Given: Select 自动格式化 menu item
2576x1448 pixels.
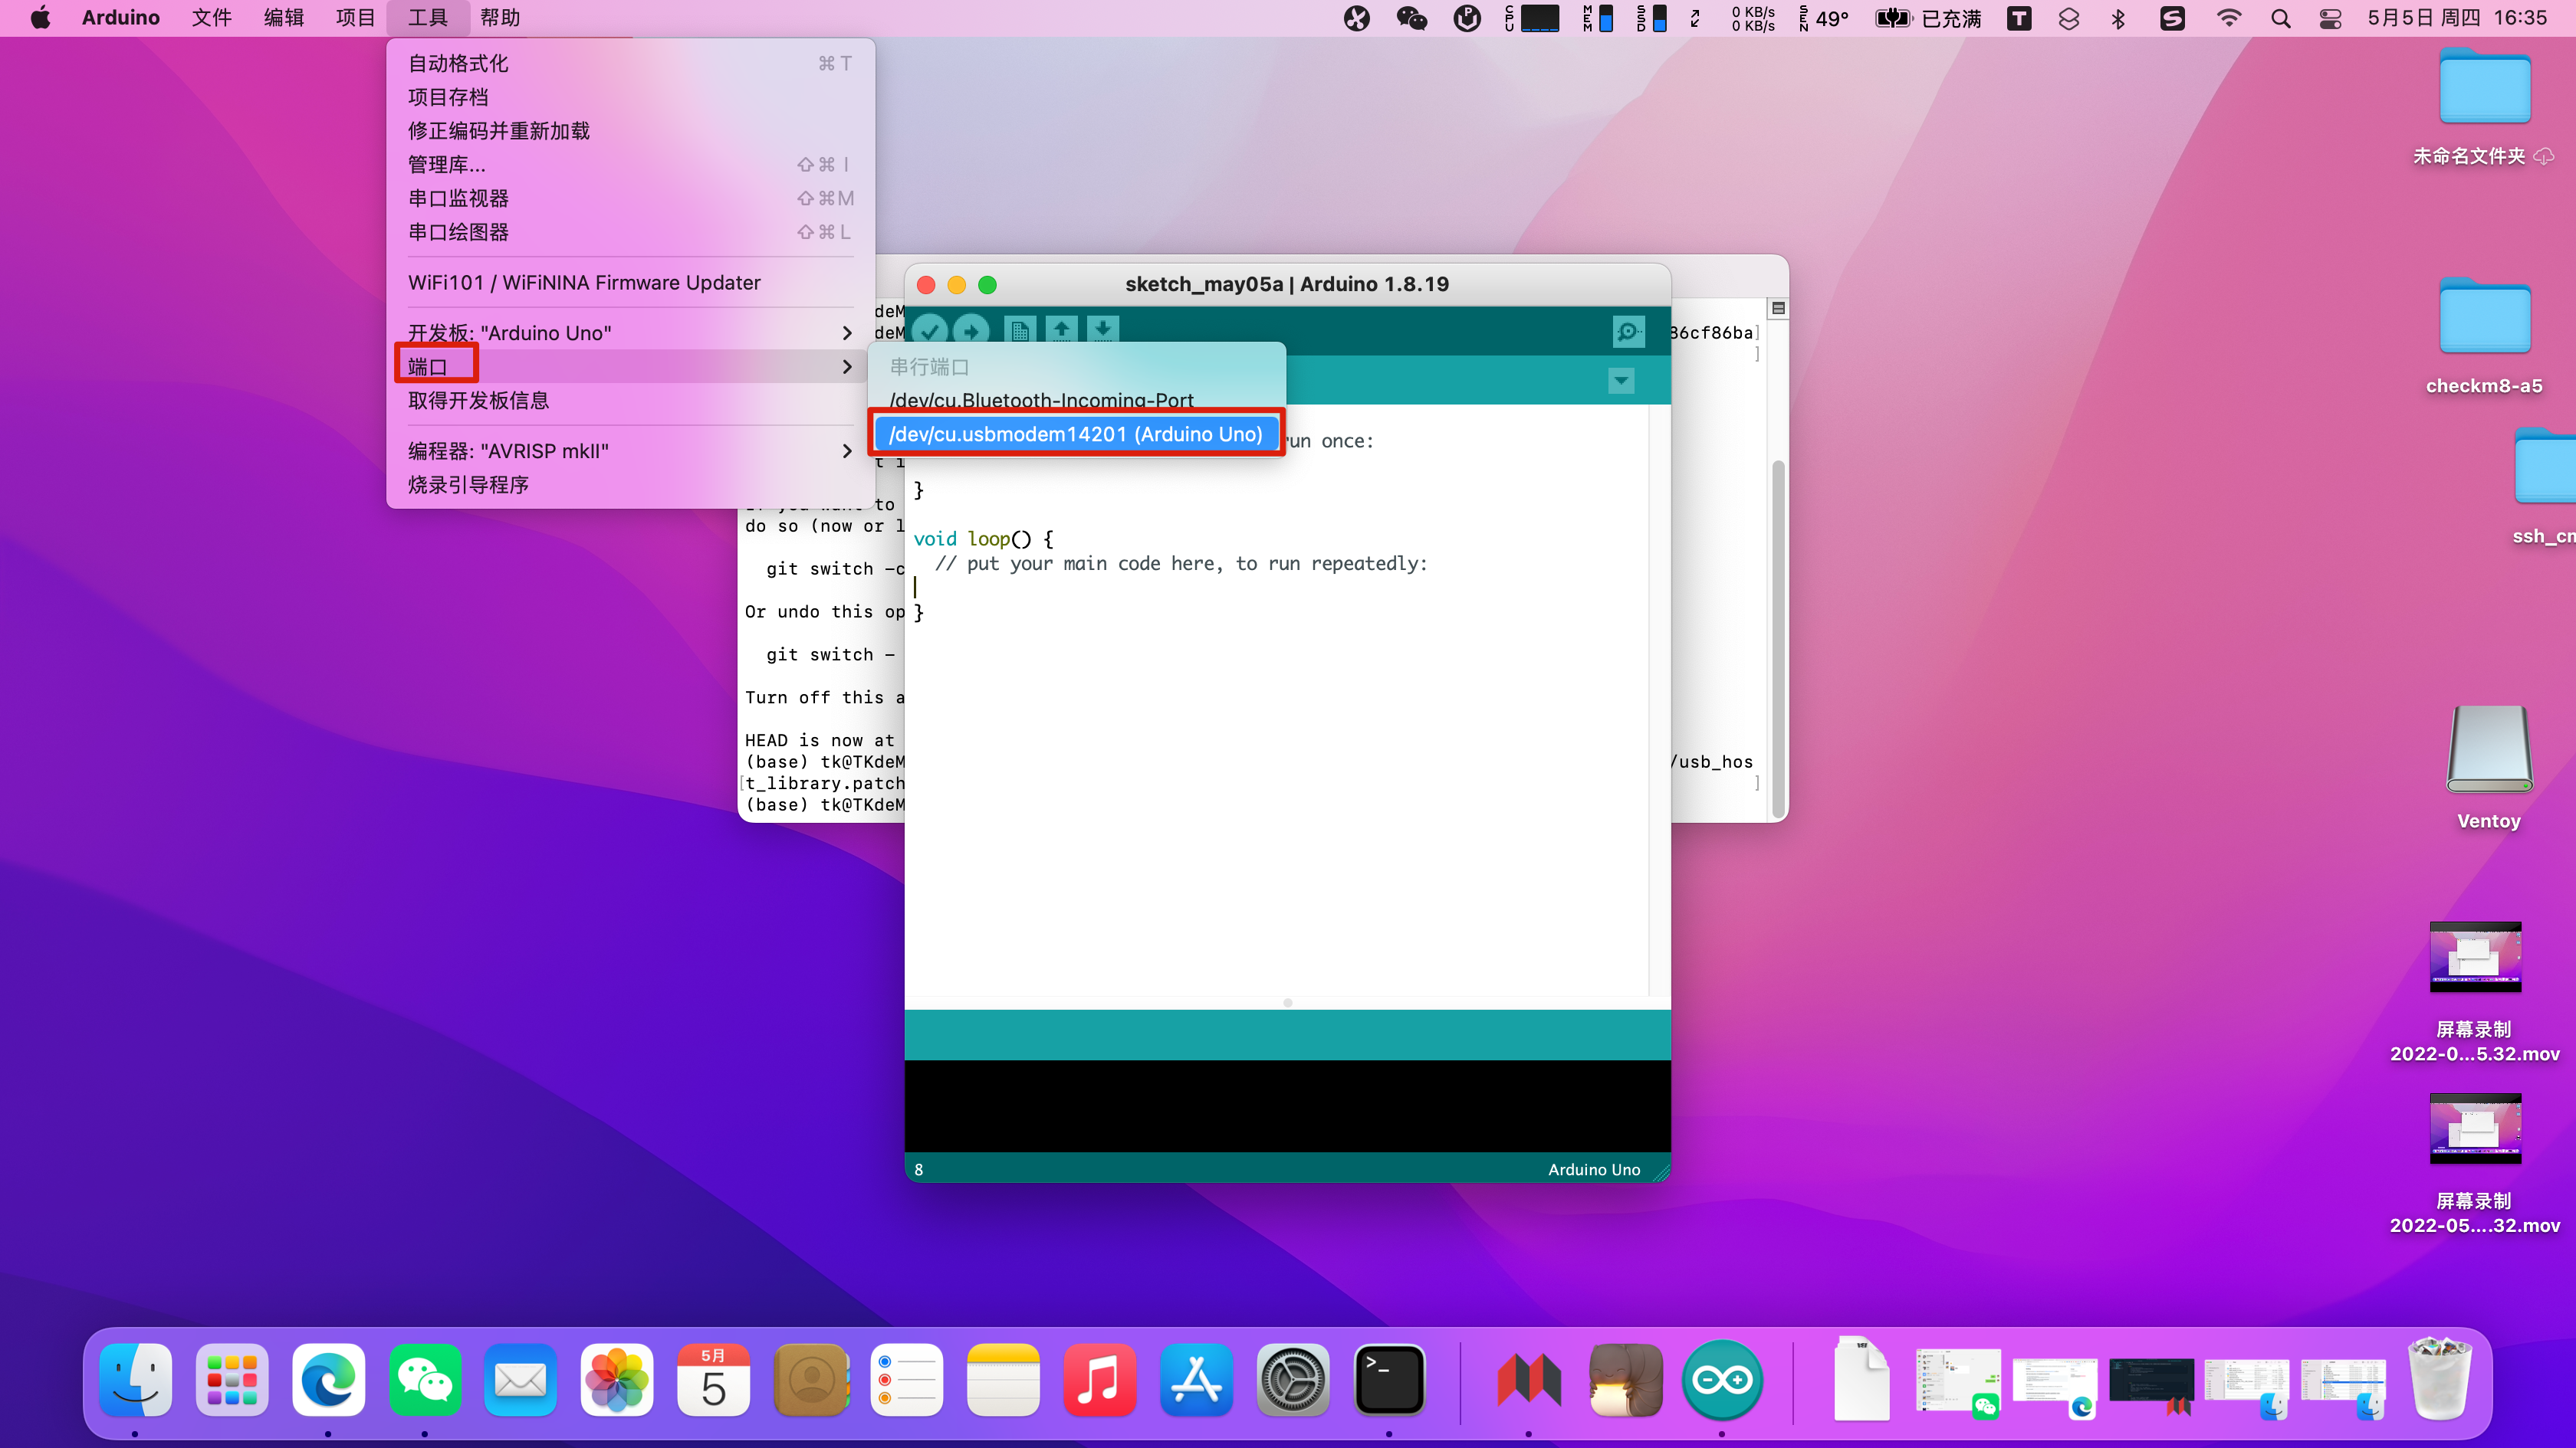Looking at the screenshot, I should click(x=630, y=64).
